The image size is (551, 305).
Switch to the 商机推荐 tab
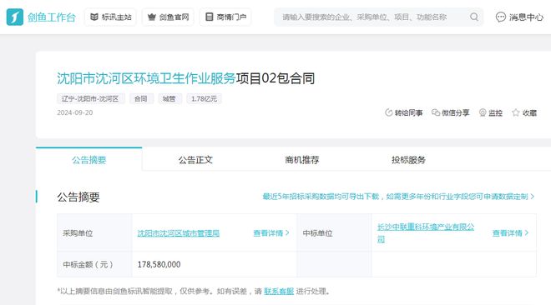302,160
